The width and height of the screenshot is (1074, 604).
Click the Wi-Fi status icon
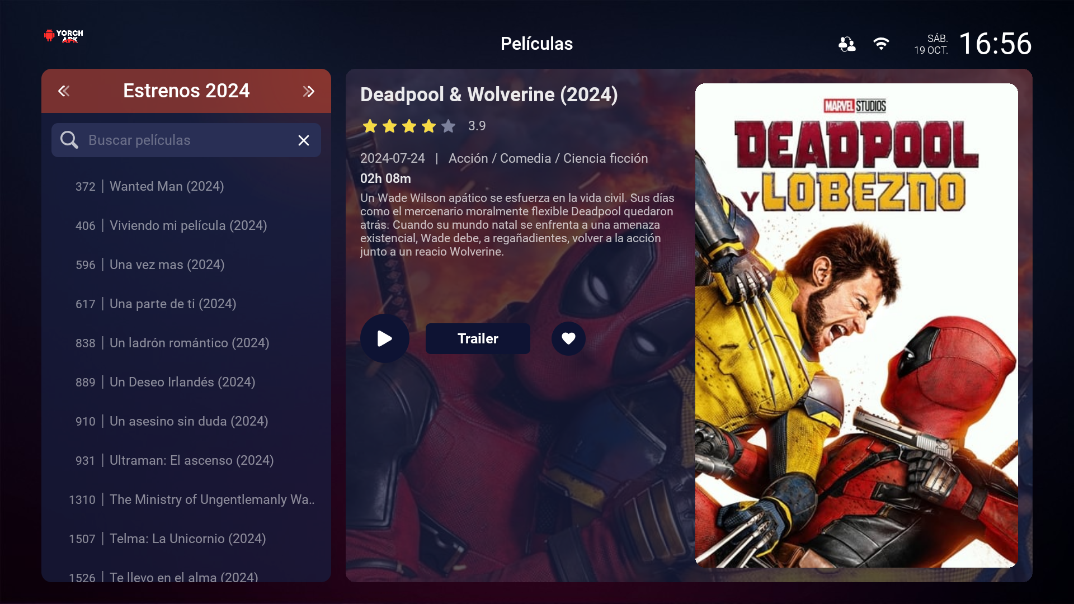click(881, 44)
